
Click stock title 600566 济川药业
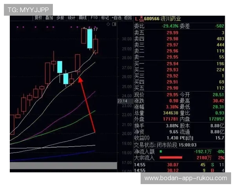[x=163, y=19]
